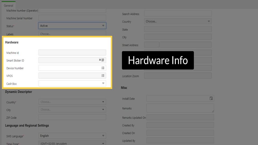Screen dimensions: 258x145
Task: Open the Dynamic Descriptor Country dropdown
Action: (103, 102)
